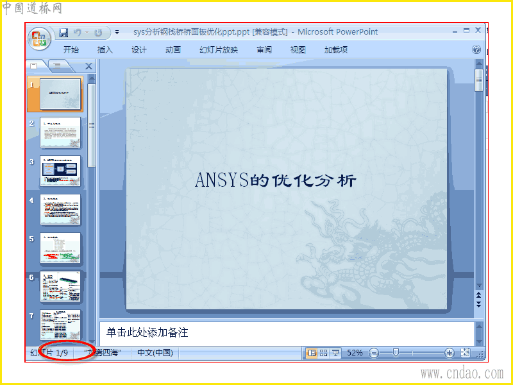Click the zoom slider handle
Viewport: 513px width, 385px height.
[396, 352]
